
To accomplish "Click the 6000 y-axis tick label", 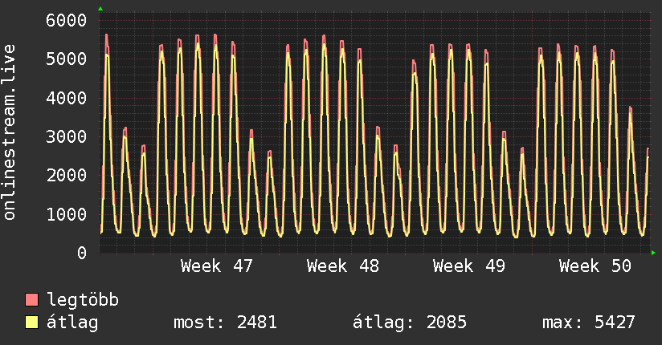I will (66, 20).
